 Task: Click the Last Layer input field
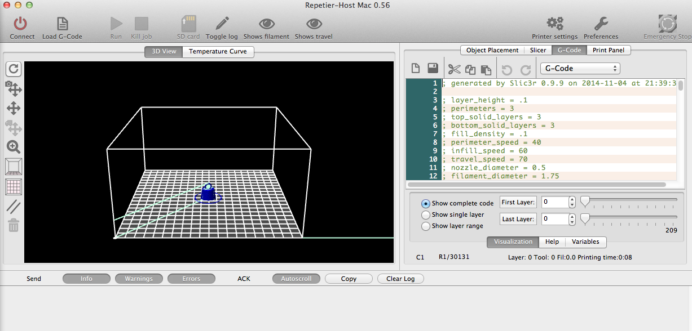click(x=554, y=219)
